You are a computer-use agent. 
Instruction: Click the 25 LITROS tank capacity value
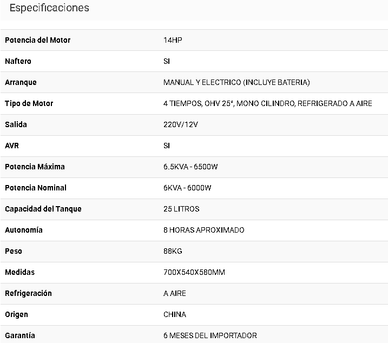[181, 209]
